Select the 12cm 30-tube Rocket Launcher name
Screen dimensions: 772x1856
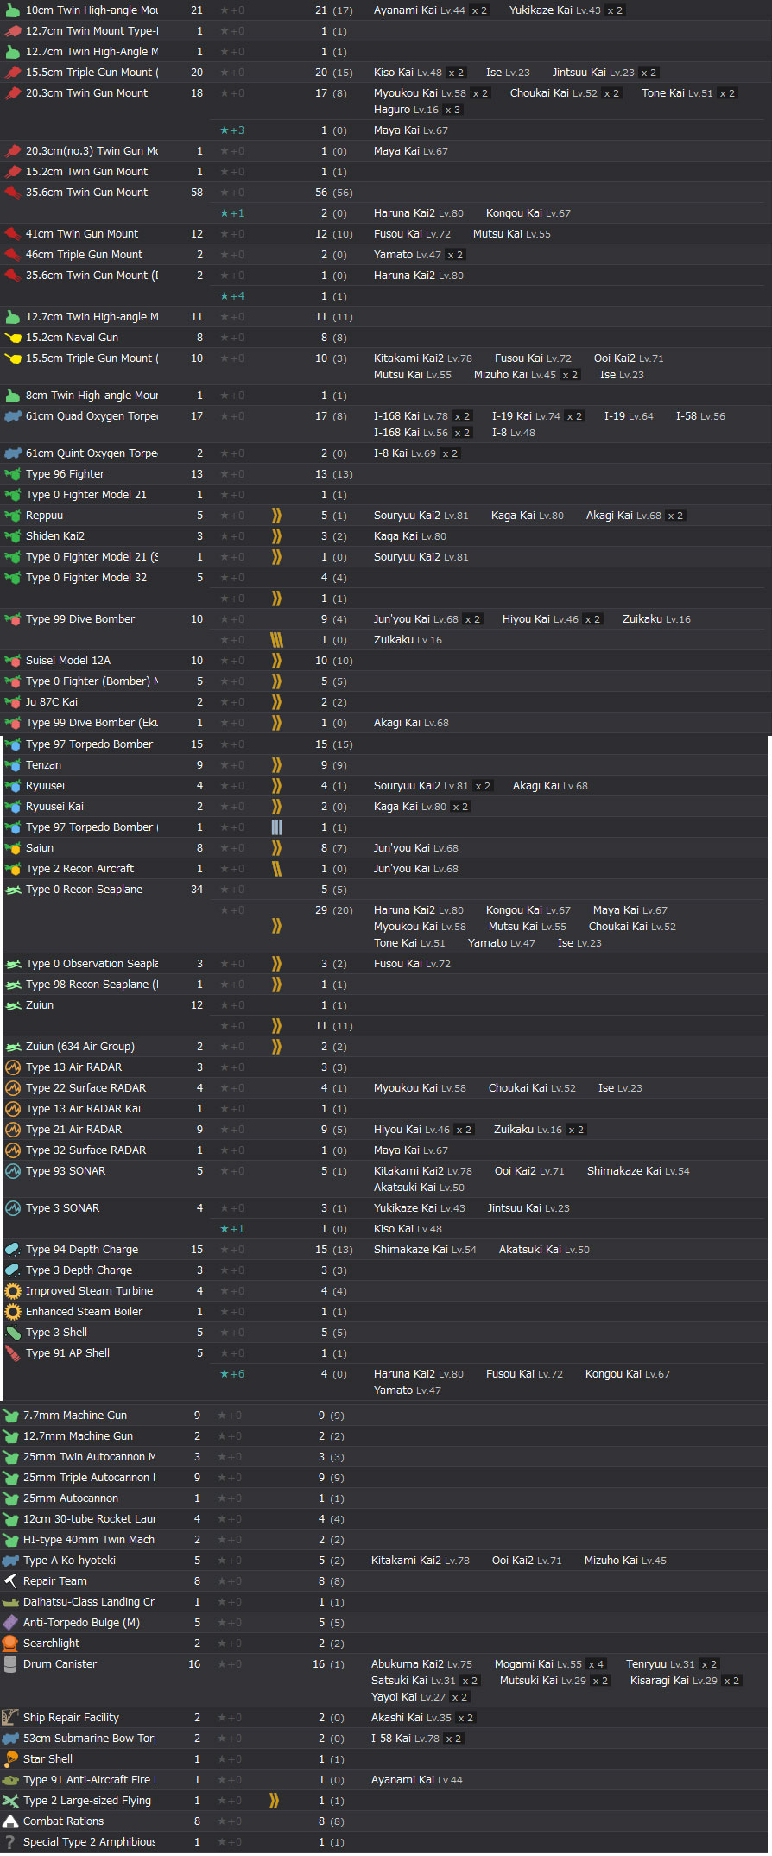(x=90, y=1519)
